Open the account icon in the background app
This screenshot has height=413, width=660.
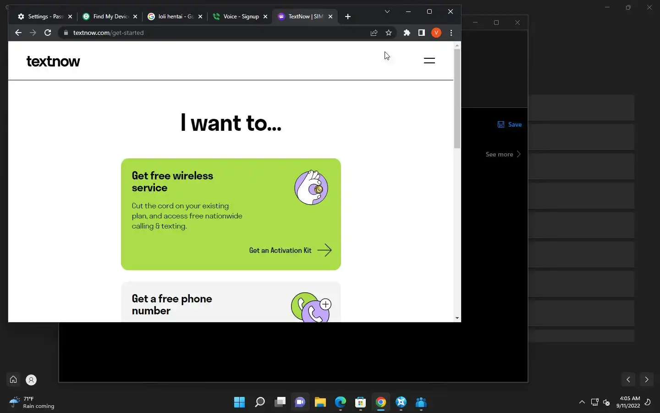click(31, 380)
